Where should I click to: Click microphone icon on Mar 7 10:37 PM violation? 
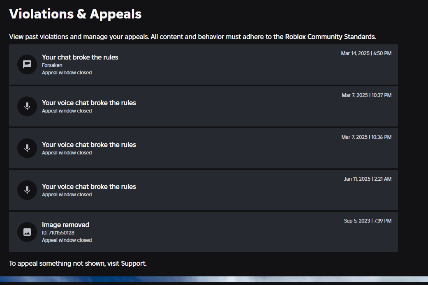point(27,106)
